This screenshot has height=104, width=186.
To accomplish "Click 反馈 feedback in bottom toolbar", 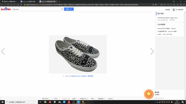I will 111,99.
